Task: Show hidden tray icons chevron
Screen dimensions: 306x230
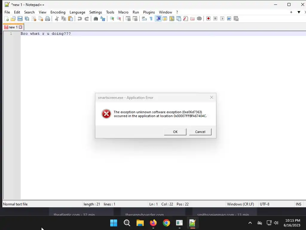Action: (x=250, y=223)
